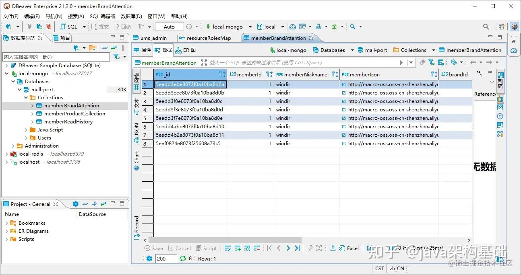Click the delete row icon in bottom toolbar

tap(257, 248)
